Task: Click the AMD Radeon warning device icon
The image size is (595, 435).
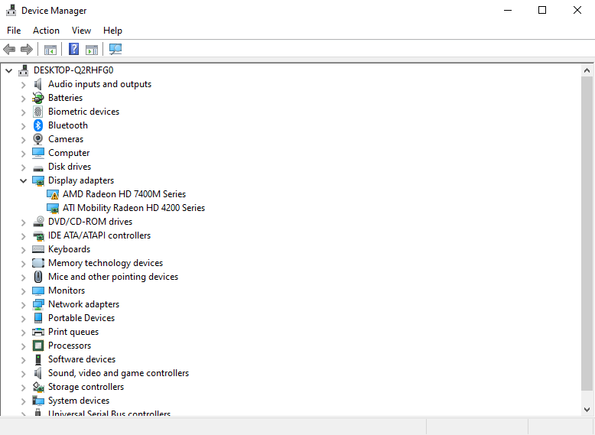Action: (x=53, y=194)
